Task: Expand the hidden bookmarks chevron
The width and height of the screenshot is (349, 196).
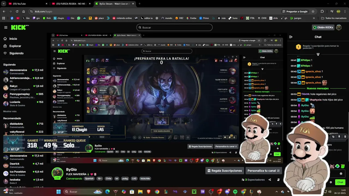Action: click(x=314, y=18)
